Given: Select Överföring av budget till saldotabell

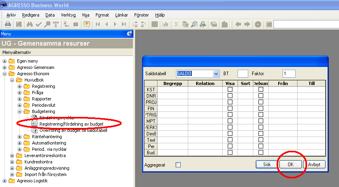Looking at the screenshot, I should 73,130.
